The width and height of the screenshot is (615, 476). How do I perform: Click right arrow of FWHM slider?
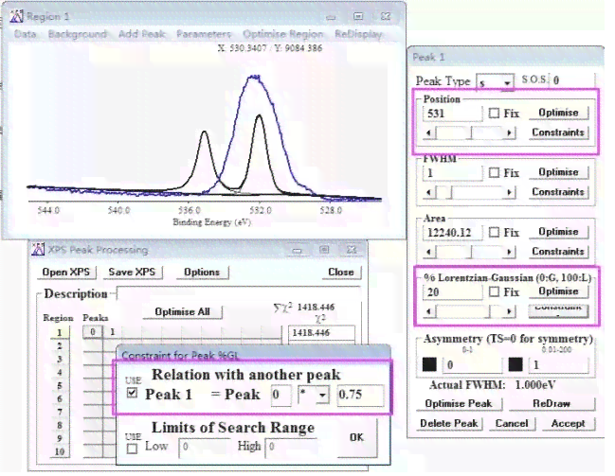coord(509,192)
